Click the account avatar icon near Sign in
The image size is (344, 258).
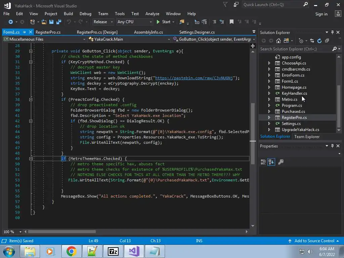338,14
